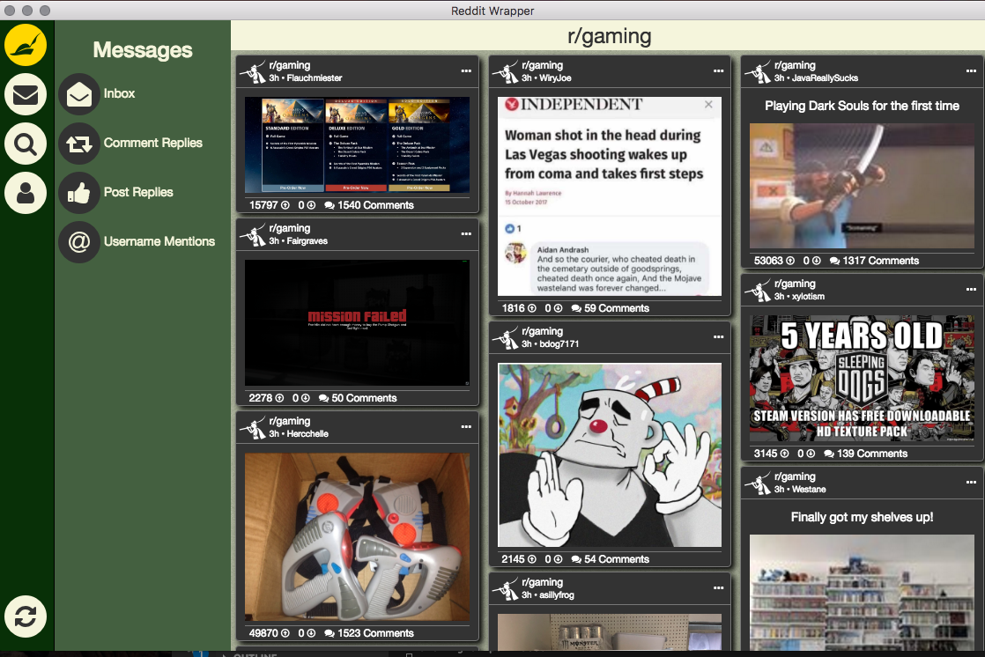Open the Search magnifier icon
Image resolution: width=985 pixels, height=657 pixels.
coord(26,144)
